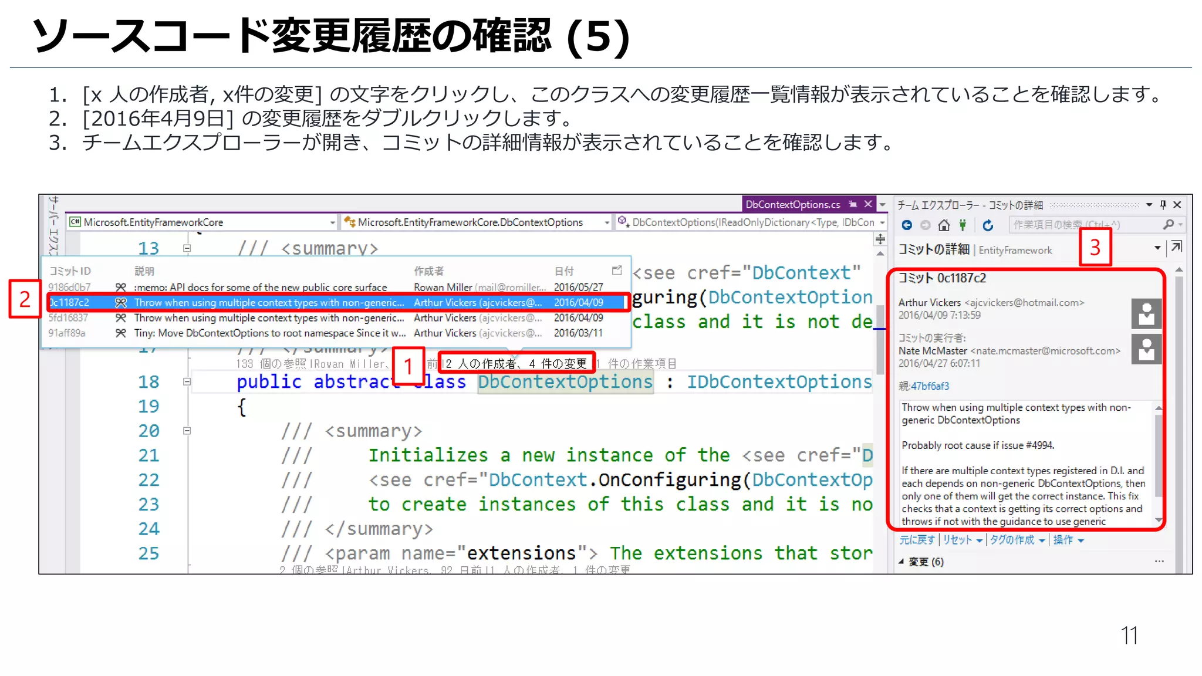Click CodeLens 1 件の作業項目 indicator
The height and width of the screenshot is (676, 1202).
tap(636, 364)
